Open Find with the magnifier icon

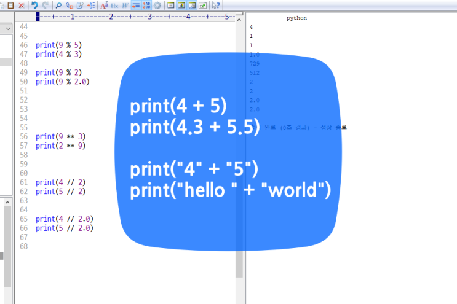pos(58,5)
